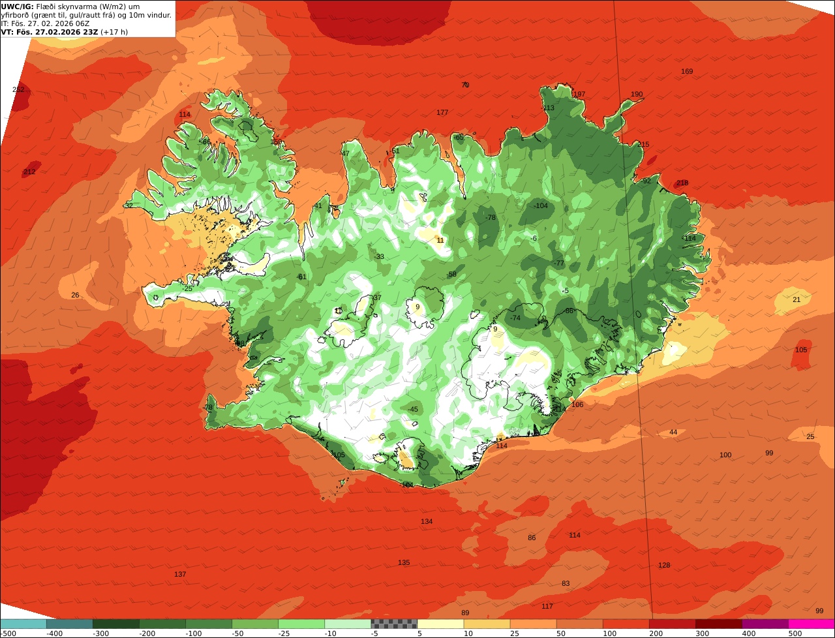Click the 135 value on the map
Viewport: 835px width, 638px height.
click(x=404, y=562)
